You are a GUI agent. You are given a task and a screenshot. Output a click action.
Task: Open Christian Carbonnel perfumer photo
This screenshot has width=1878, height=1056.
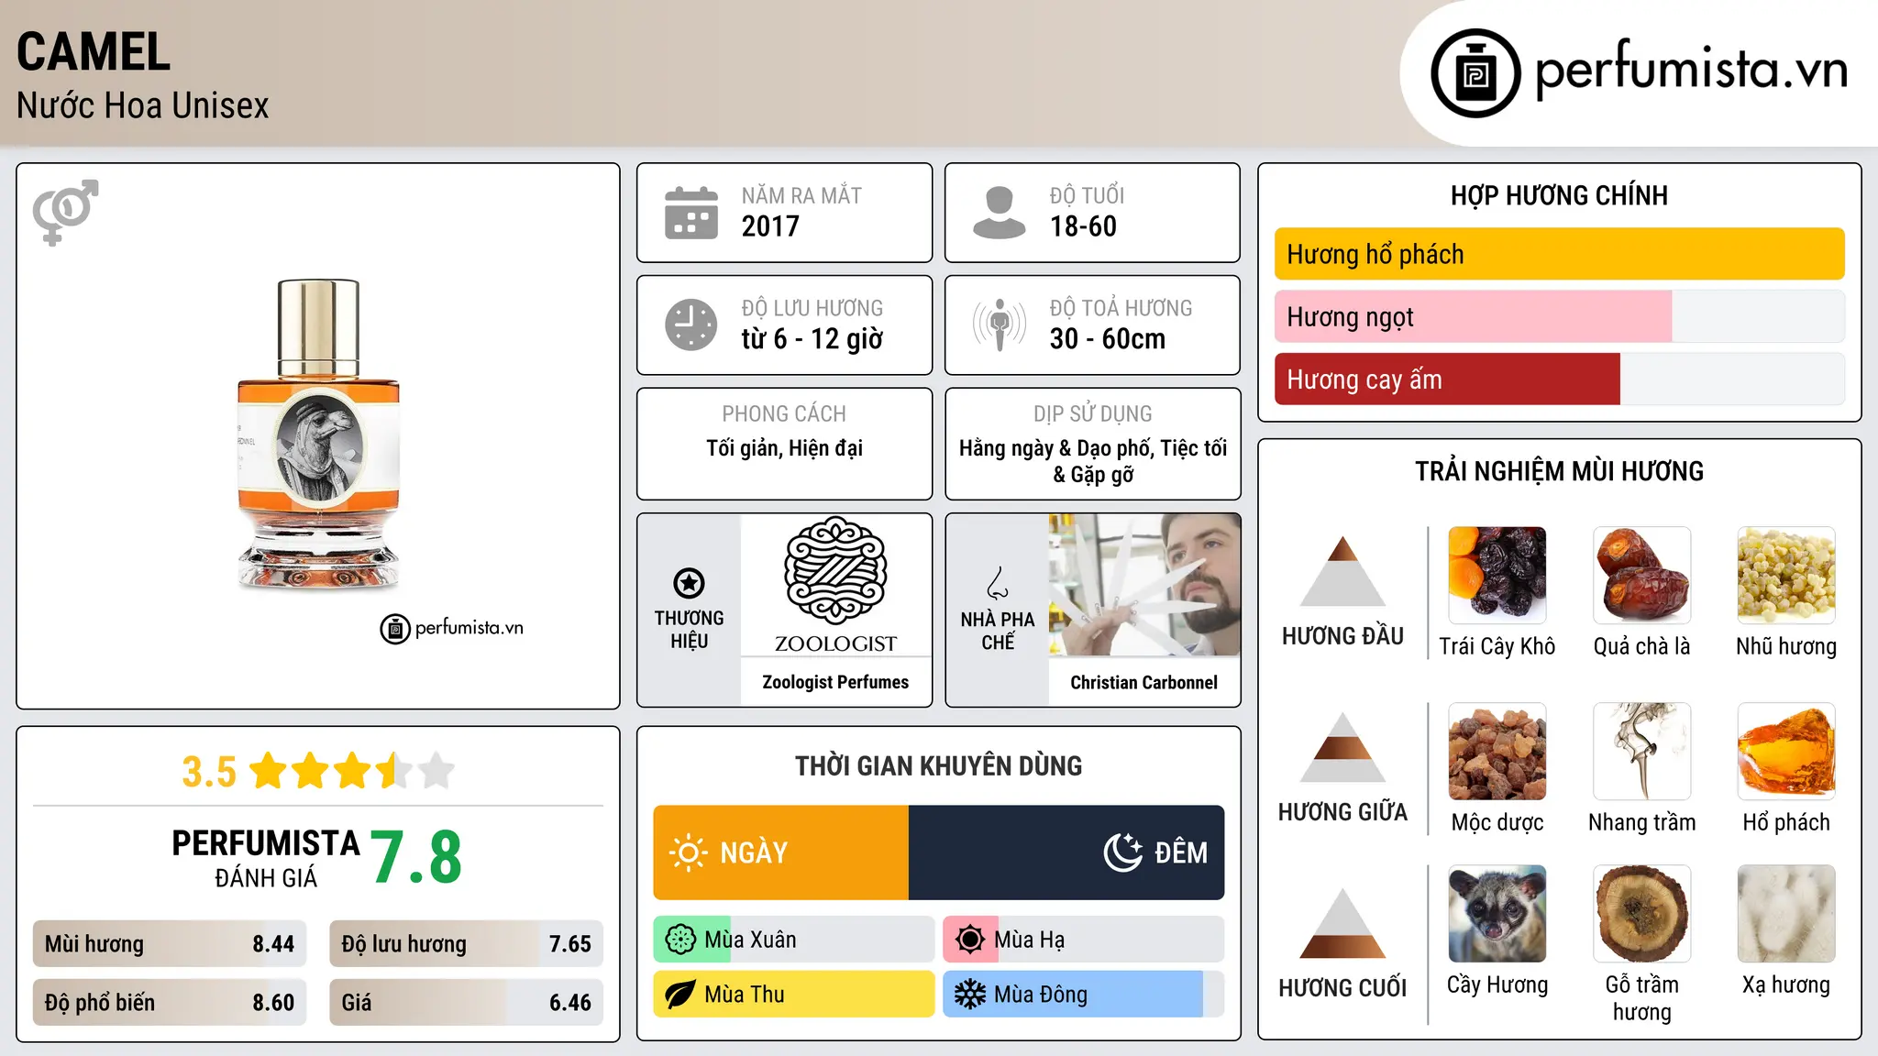tap(1144, 585)
